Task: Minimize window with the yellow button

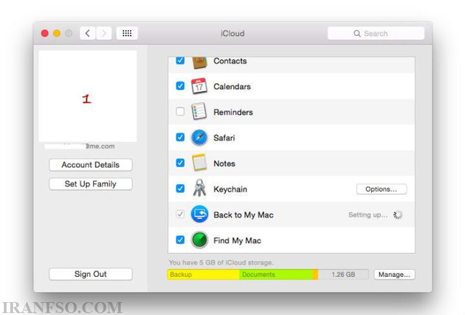Action: pos(57,33)
